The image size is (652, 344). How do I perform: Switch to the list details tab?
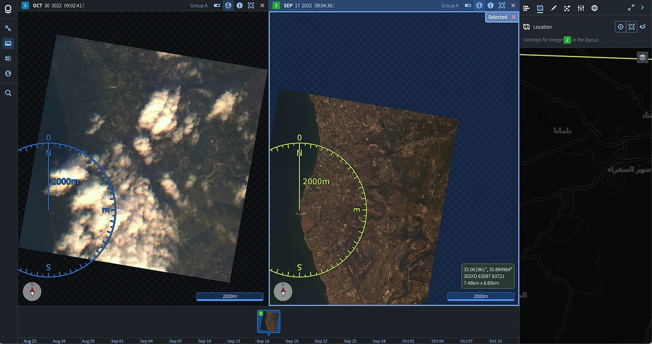(x=527, y=8)
